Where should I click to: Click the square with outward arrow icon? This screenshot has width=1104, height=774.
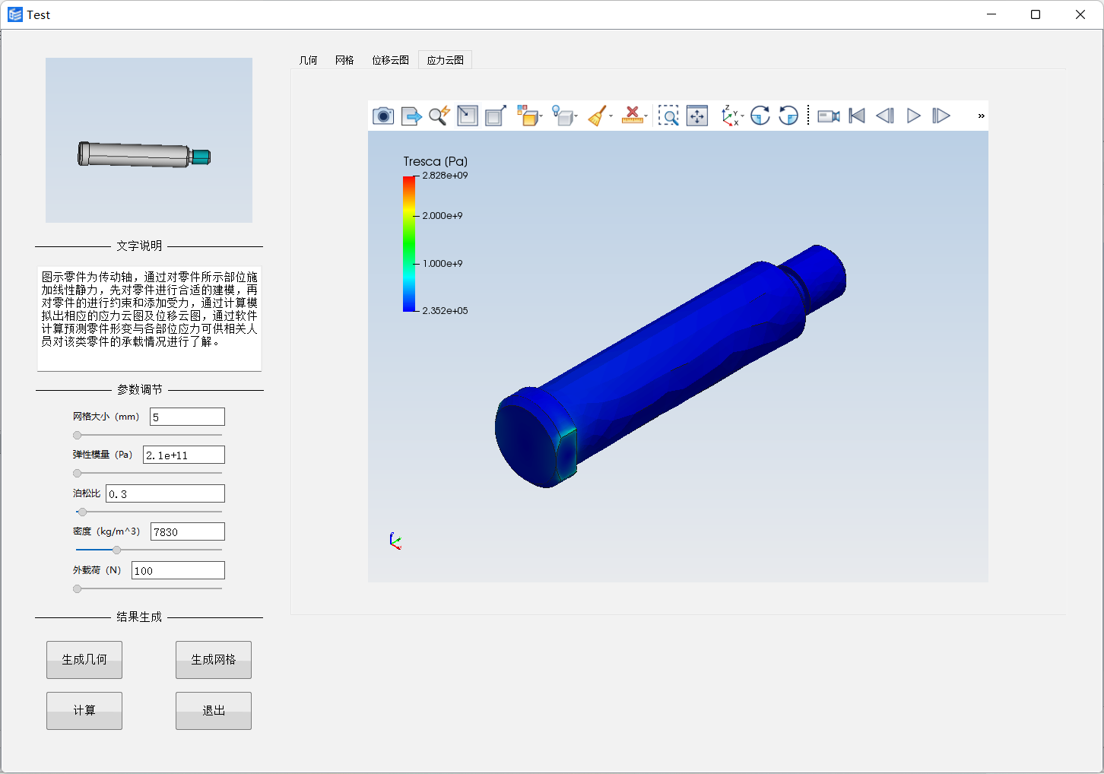click(496, 116)
